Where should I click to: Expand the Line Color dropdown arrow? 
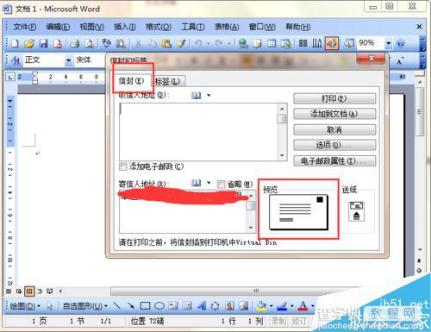click(292, 306)
